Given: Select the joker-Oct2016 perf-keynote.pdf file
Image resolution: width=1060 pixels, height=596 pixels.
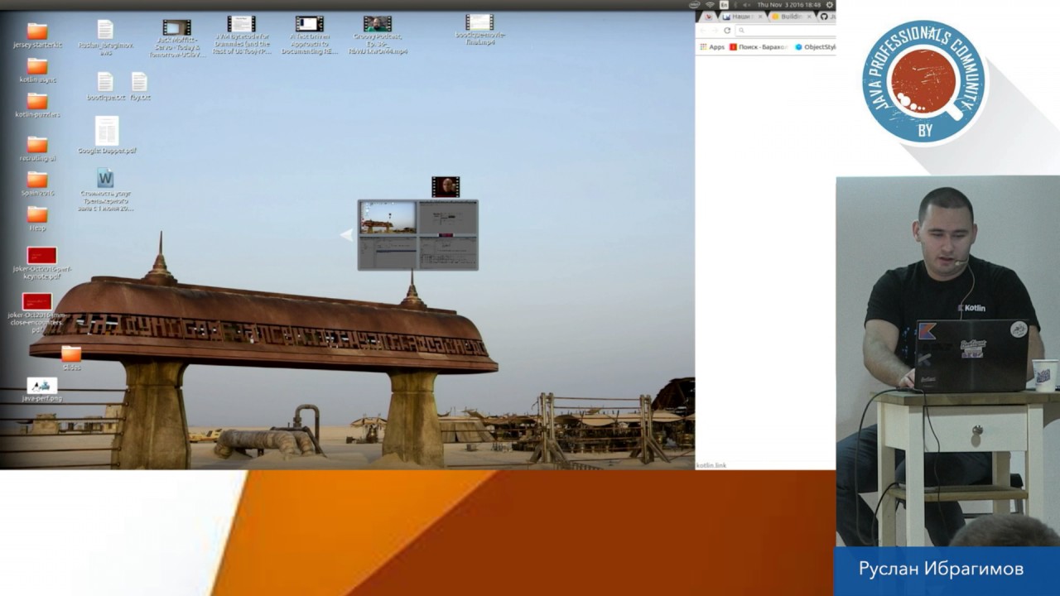Looking at the screenshot, I should (x=41, y=255).
